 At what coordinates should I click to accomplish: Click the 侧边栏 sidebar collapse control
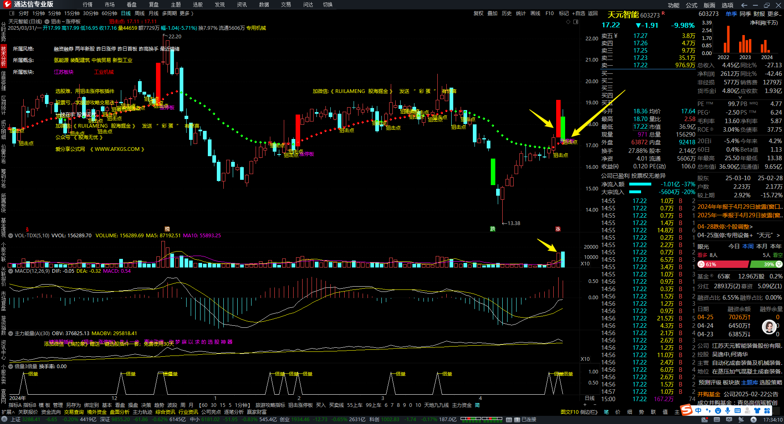588,412
